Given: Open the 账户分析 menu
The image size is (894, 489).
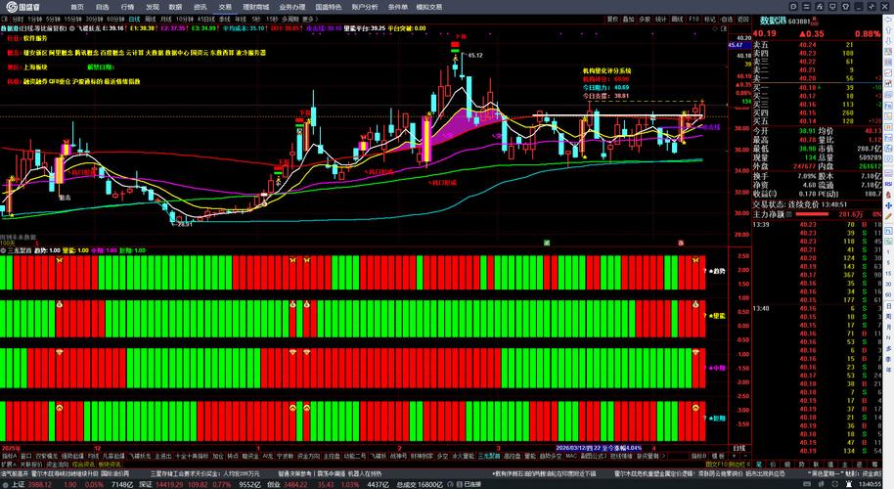Looking at the screenshot, I should click(x=364, y=7).
